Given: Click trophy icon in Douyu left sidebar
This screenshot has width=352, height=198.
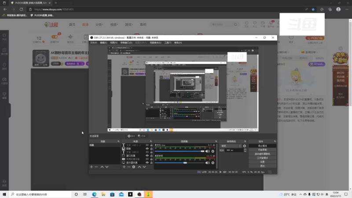Looking at the screenshot, I should click(4, 94).
